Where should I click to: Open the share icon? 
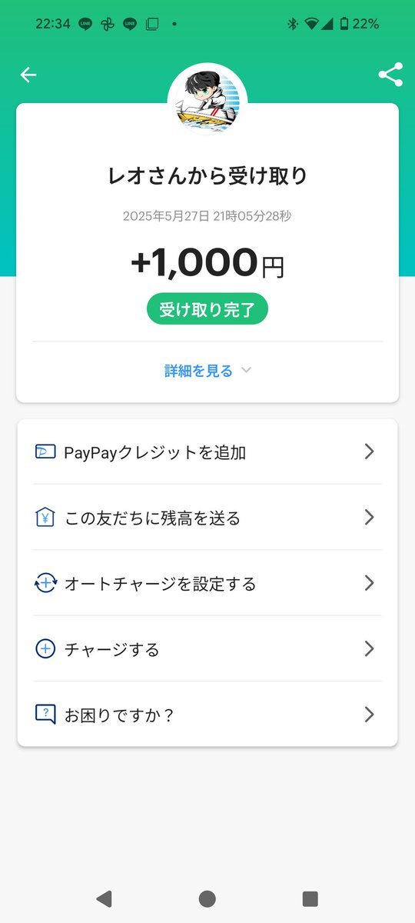pyautogui.click(x=390, y=75)
